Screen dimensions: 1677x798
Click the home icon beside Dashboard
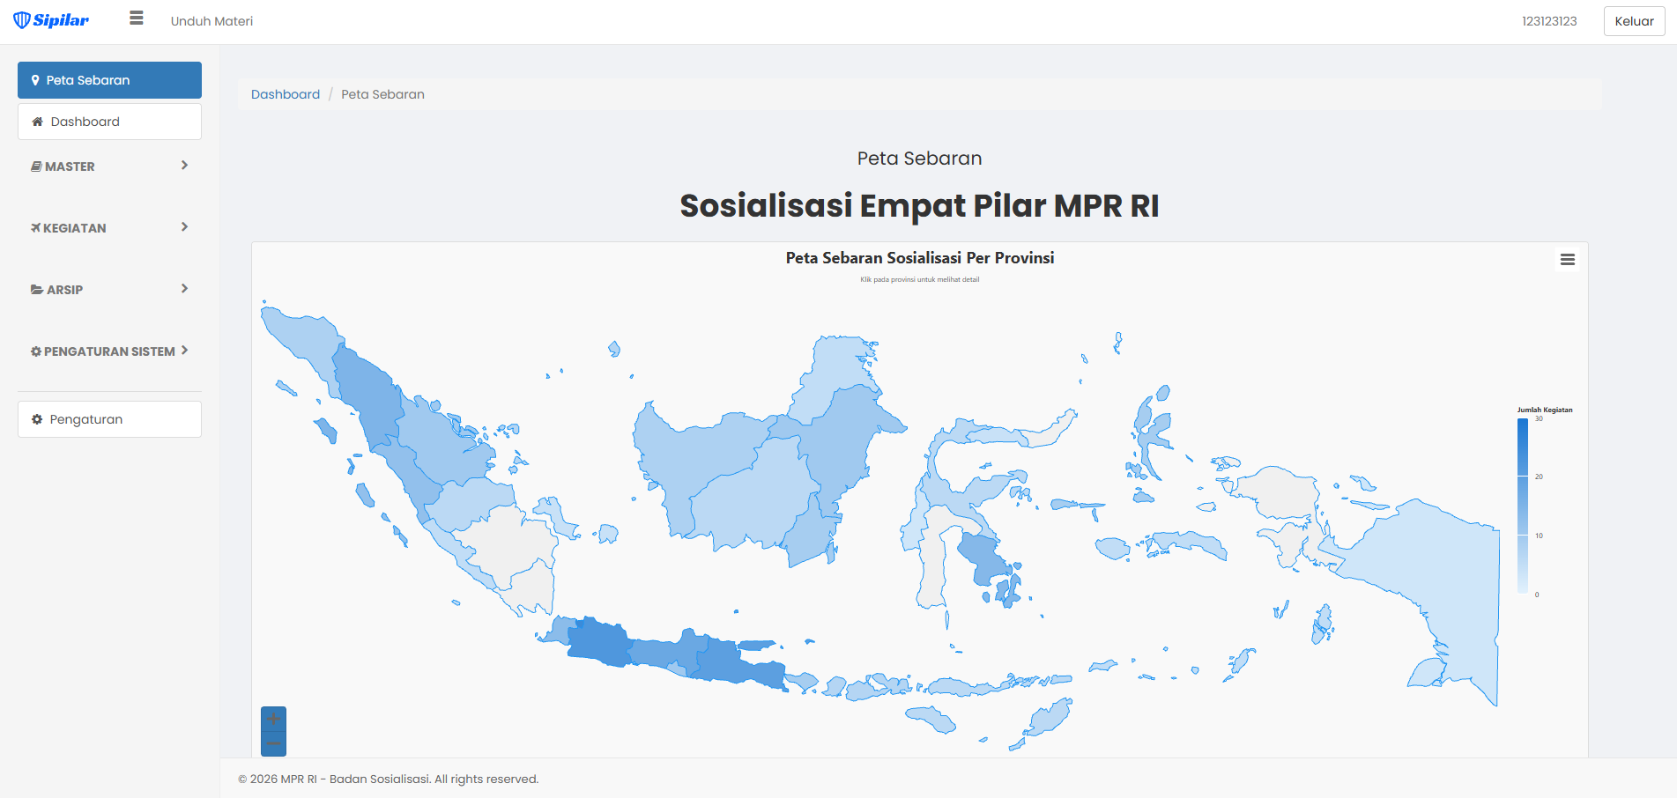pyautogui.click(x=38, y=122)
